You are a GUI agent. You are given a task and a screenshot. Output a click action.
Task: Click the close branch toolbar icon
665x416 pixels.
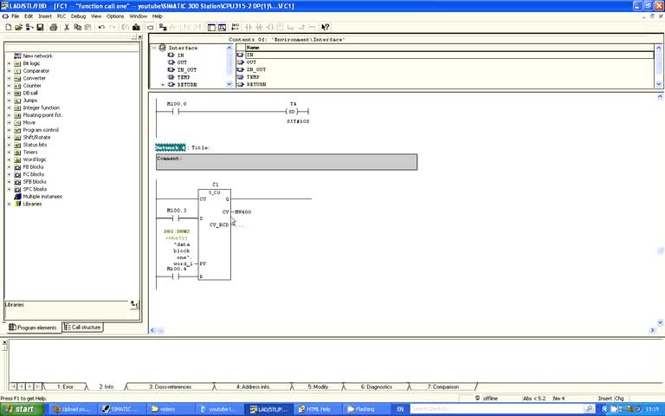(x=301, y=27)
